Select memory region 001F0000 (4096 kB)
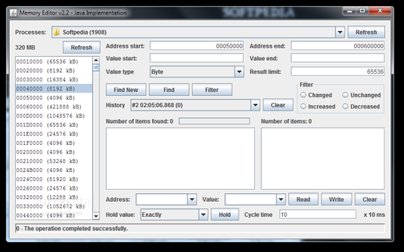 point(54,143)
